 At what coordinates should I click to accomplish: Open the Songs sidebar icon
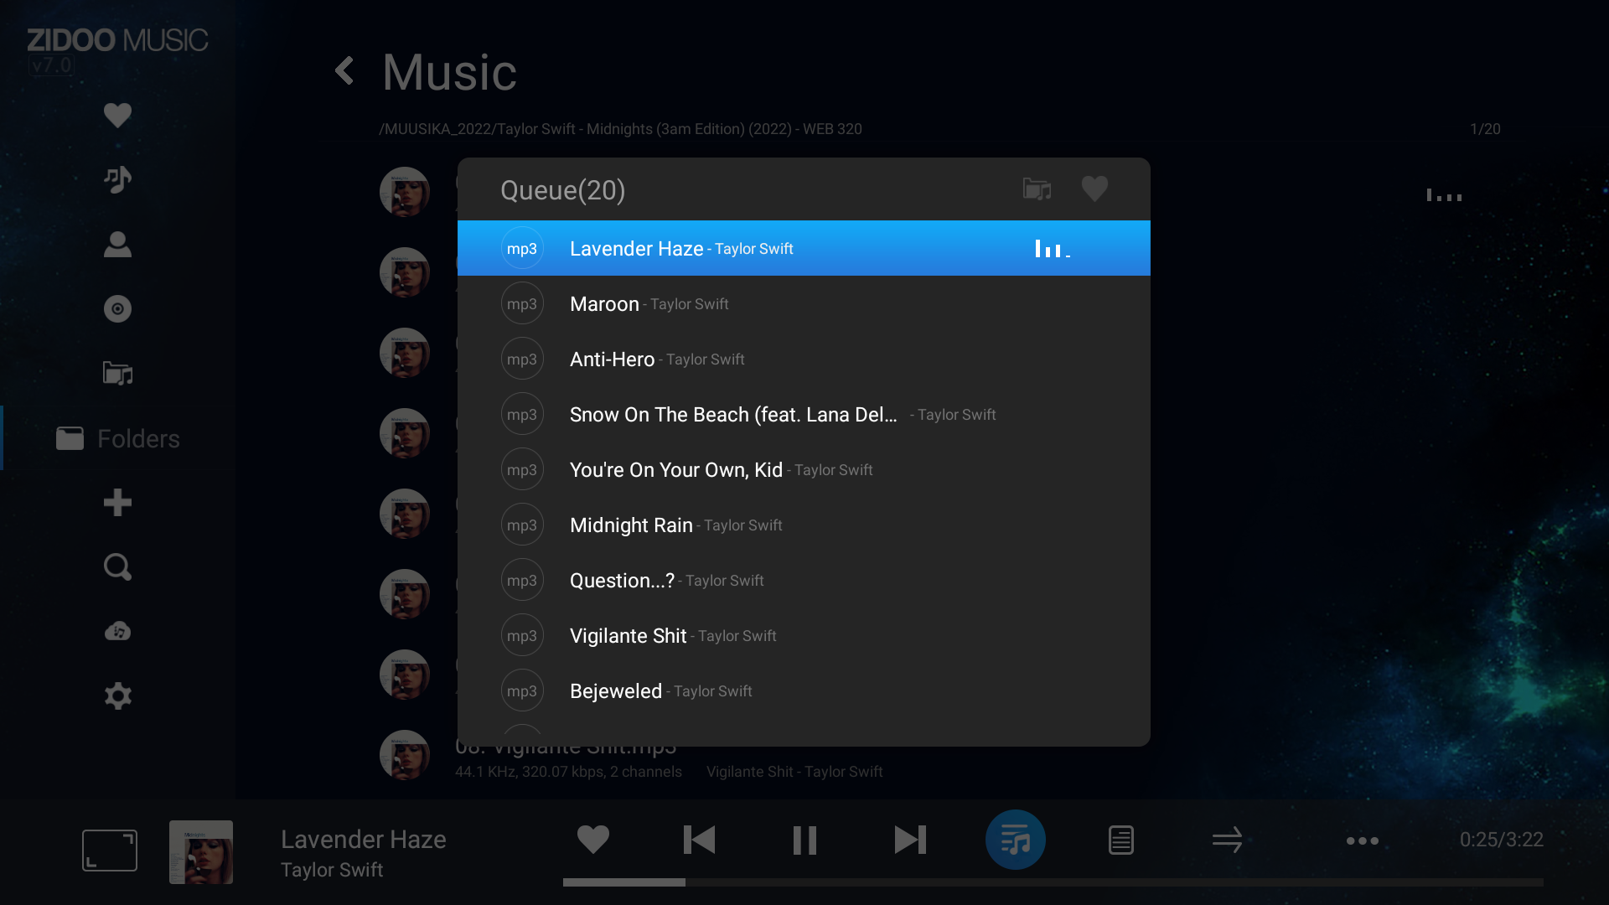coord(117,179)
